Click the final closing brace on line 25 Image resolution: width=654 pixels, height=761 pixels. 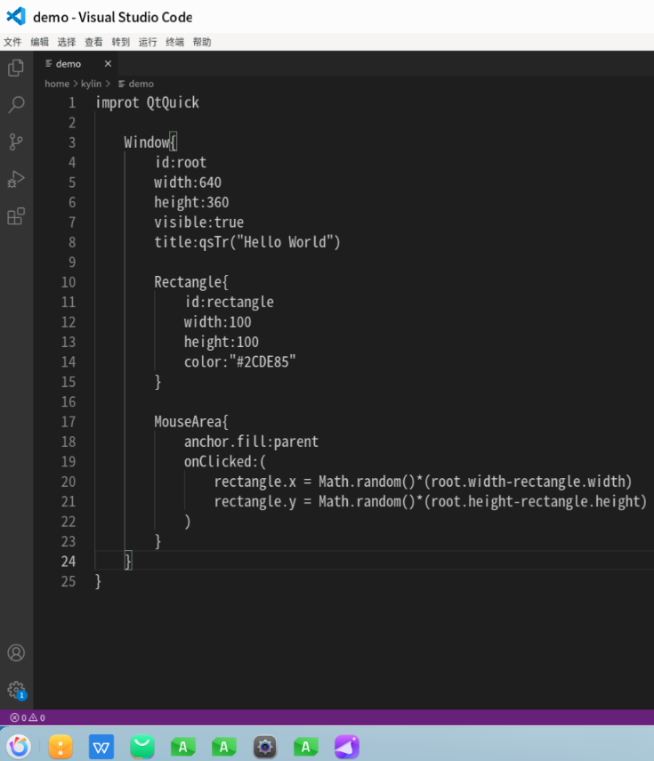tap(98, 581)
